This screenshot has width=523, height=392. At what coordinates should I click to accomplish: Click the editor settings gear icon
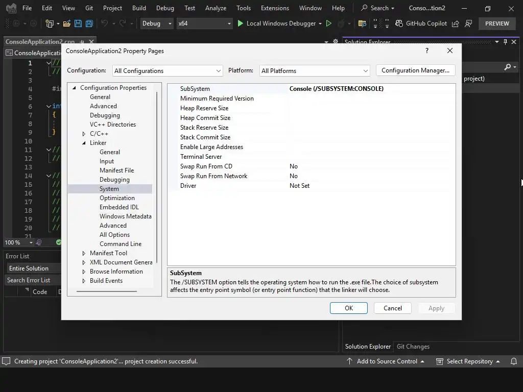tap(336, 42)
